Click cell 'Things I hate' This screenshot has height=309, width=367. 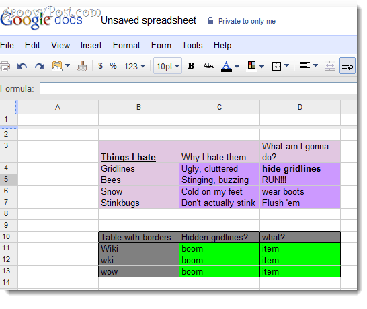point(138,151)
